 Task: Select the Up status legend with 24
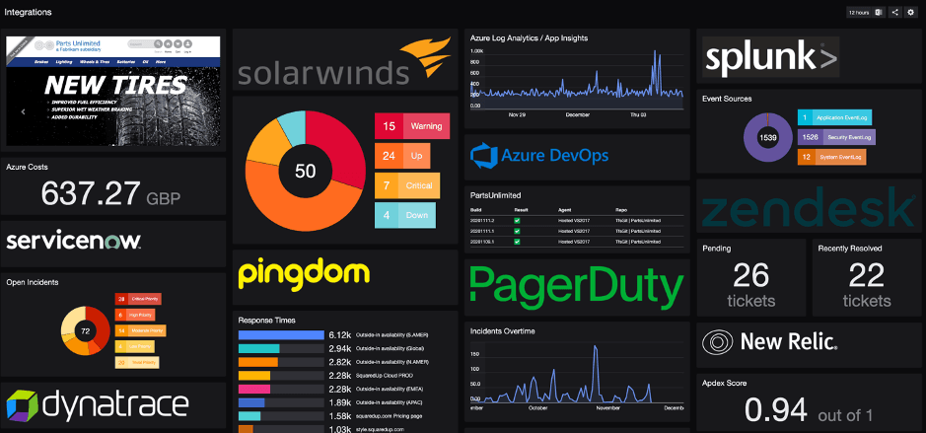click(402, 156)
